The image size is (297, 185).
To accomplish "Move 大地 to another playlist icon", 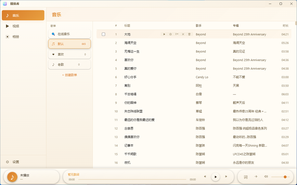I will click(177, 34).
